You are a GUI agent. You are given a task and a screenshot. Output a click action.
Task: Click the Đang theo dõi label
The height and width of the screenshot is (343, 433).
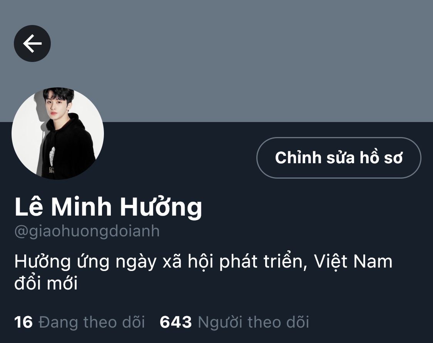point(92,322)
